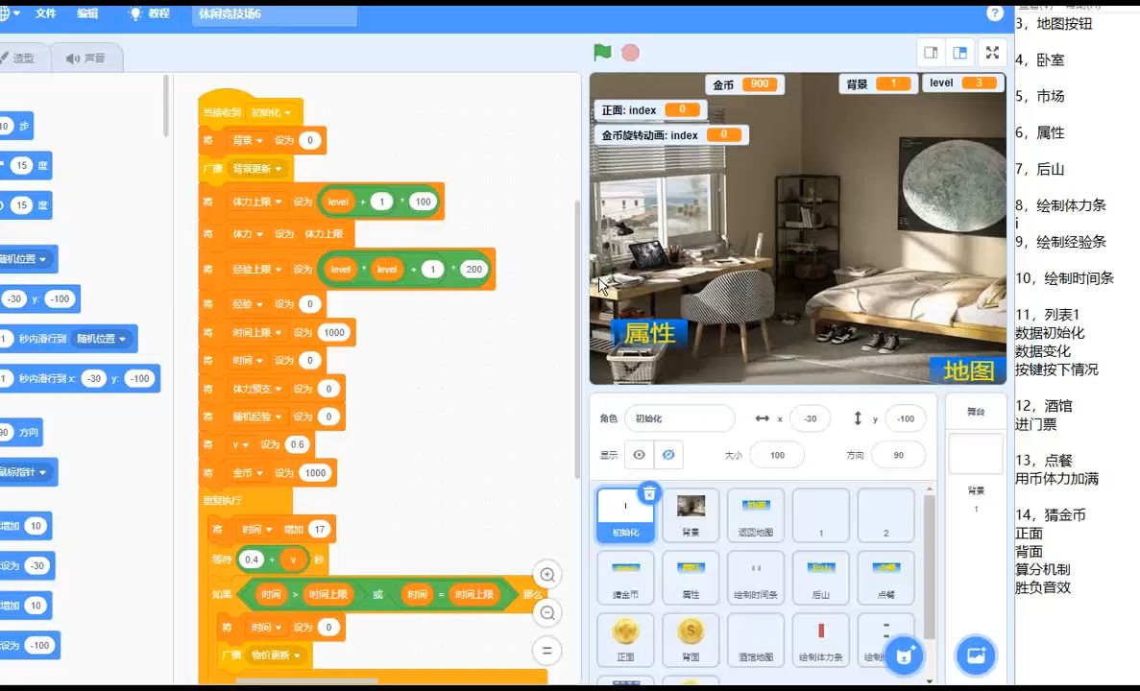
Task: Zoom out on the code workspace
Action: coord(547,612)
